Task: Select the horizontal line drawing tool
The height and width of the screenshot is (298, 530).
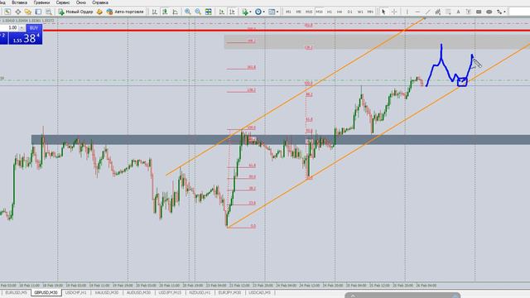Action: tap(417, 12)
